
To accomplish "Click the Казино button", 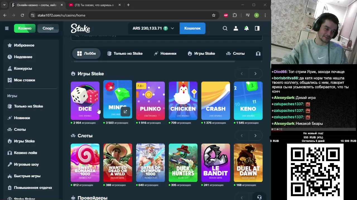I will coord(25,28).
